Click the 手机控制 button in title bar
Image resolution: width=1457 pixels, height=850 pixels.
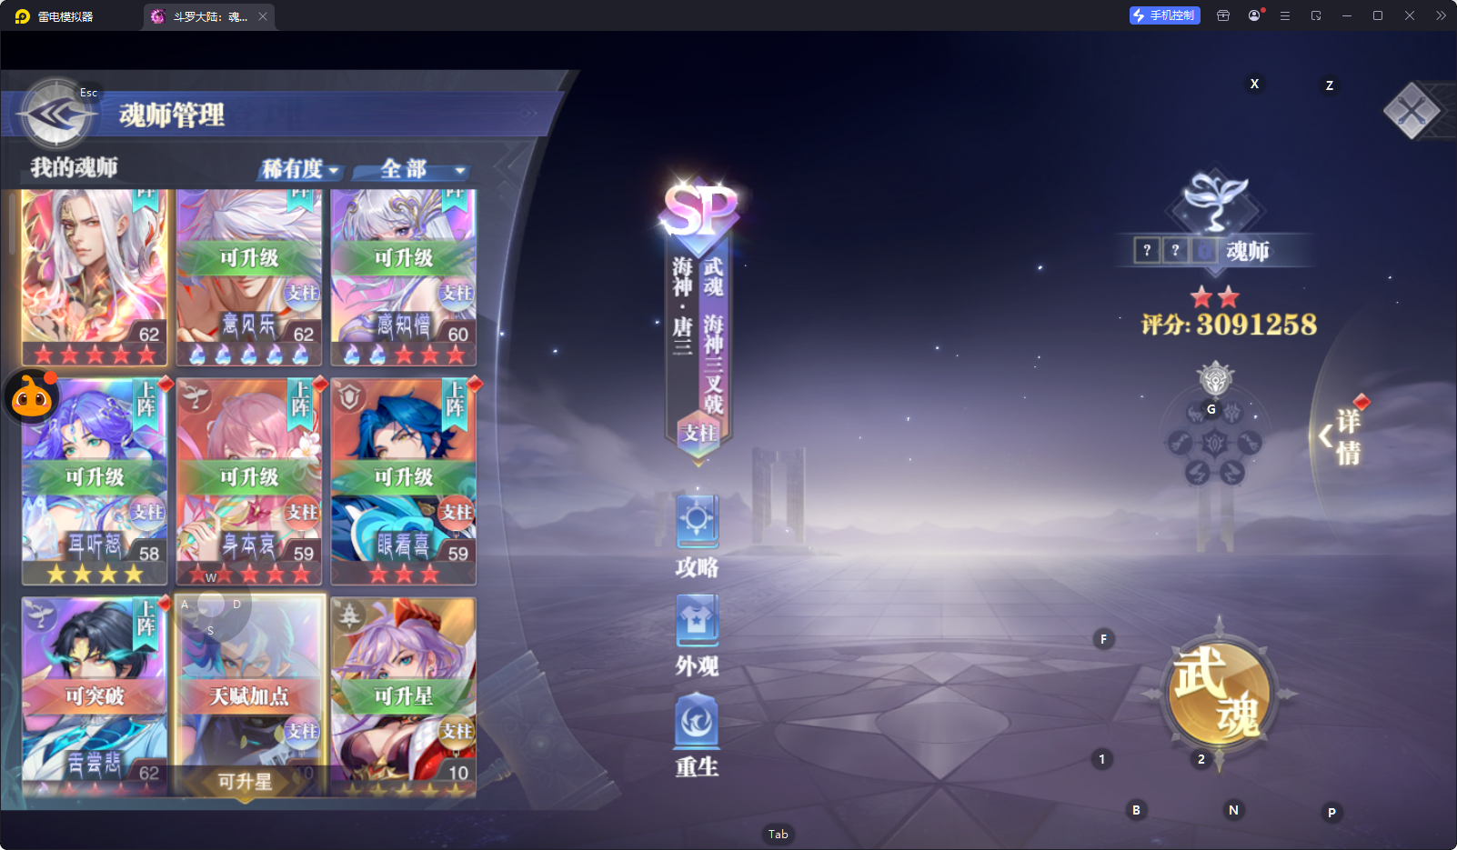(1165, 15)
